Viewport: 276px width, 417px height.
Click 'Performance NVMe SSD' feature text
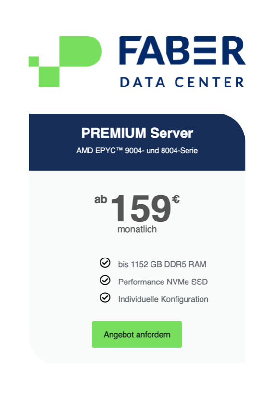(163, 282)
